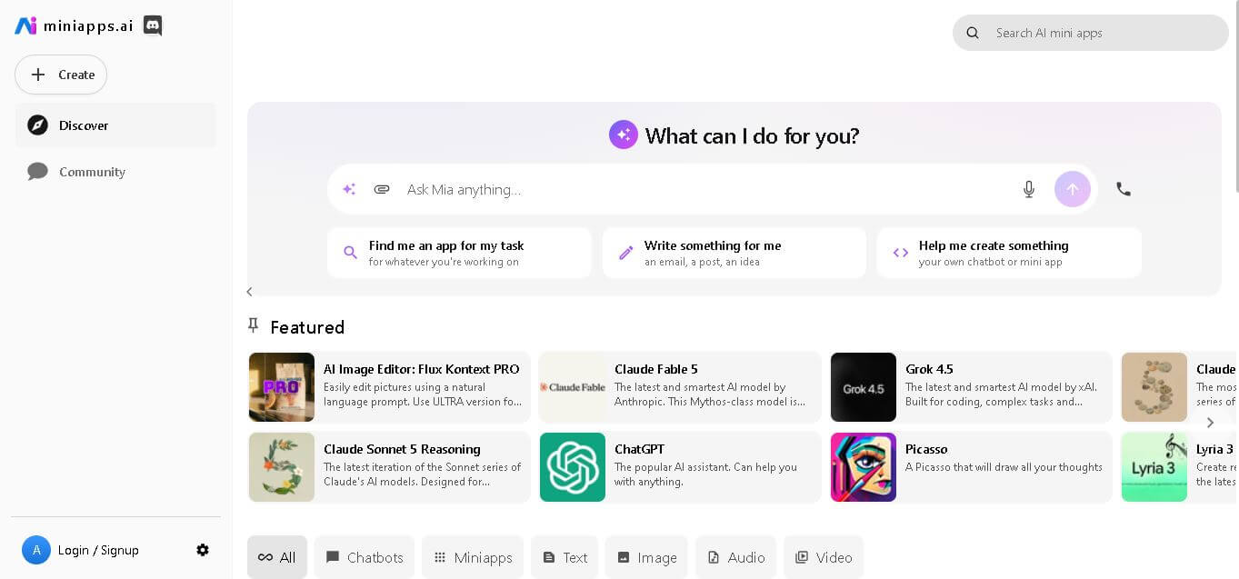The width and height of the screenshot is (1239, 579).
Task: Open the Discord icon beside the logo
Action: [153, 25]
